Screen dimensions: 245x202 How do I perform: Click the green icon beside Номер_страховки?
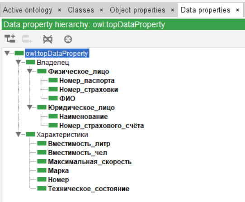pos(53,89)
